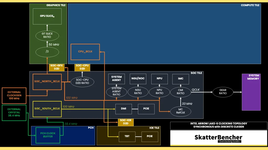Click the 50 MHz label
The width and height of the screenshot is (268, 150).
pyautogui.click(x=54, y=45)
